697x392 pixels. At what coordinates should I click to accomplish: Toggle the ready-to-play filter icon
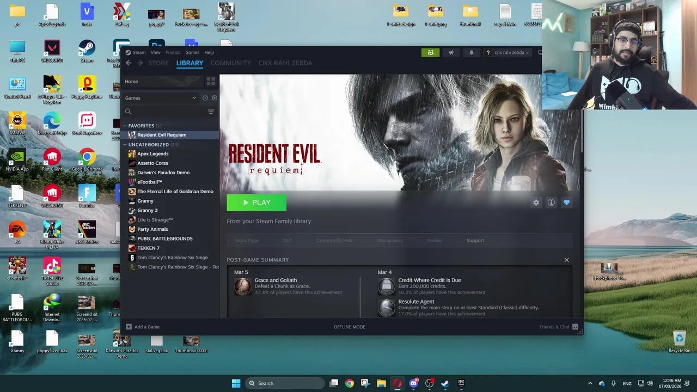[214, 98]
